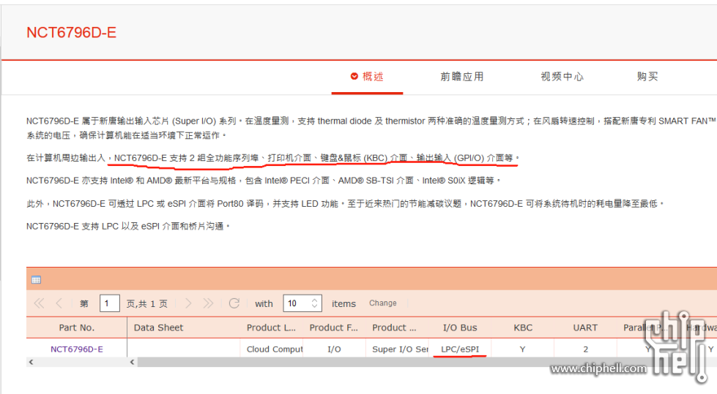Click the items-per-page box showing 10
This screenshot has height=394, width=717.
[x=302, y=303]
